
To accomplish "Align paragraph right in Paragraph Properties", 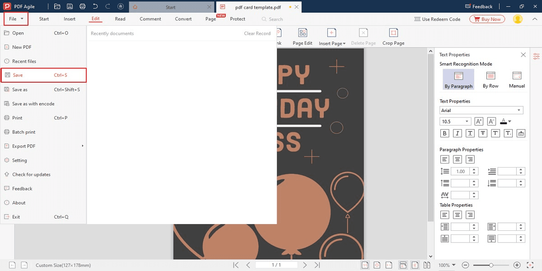I will [470, 159].
